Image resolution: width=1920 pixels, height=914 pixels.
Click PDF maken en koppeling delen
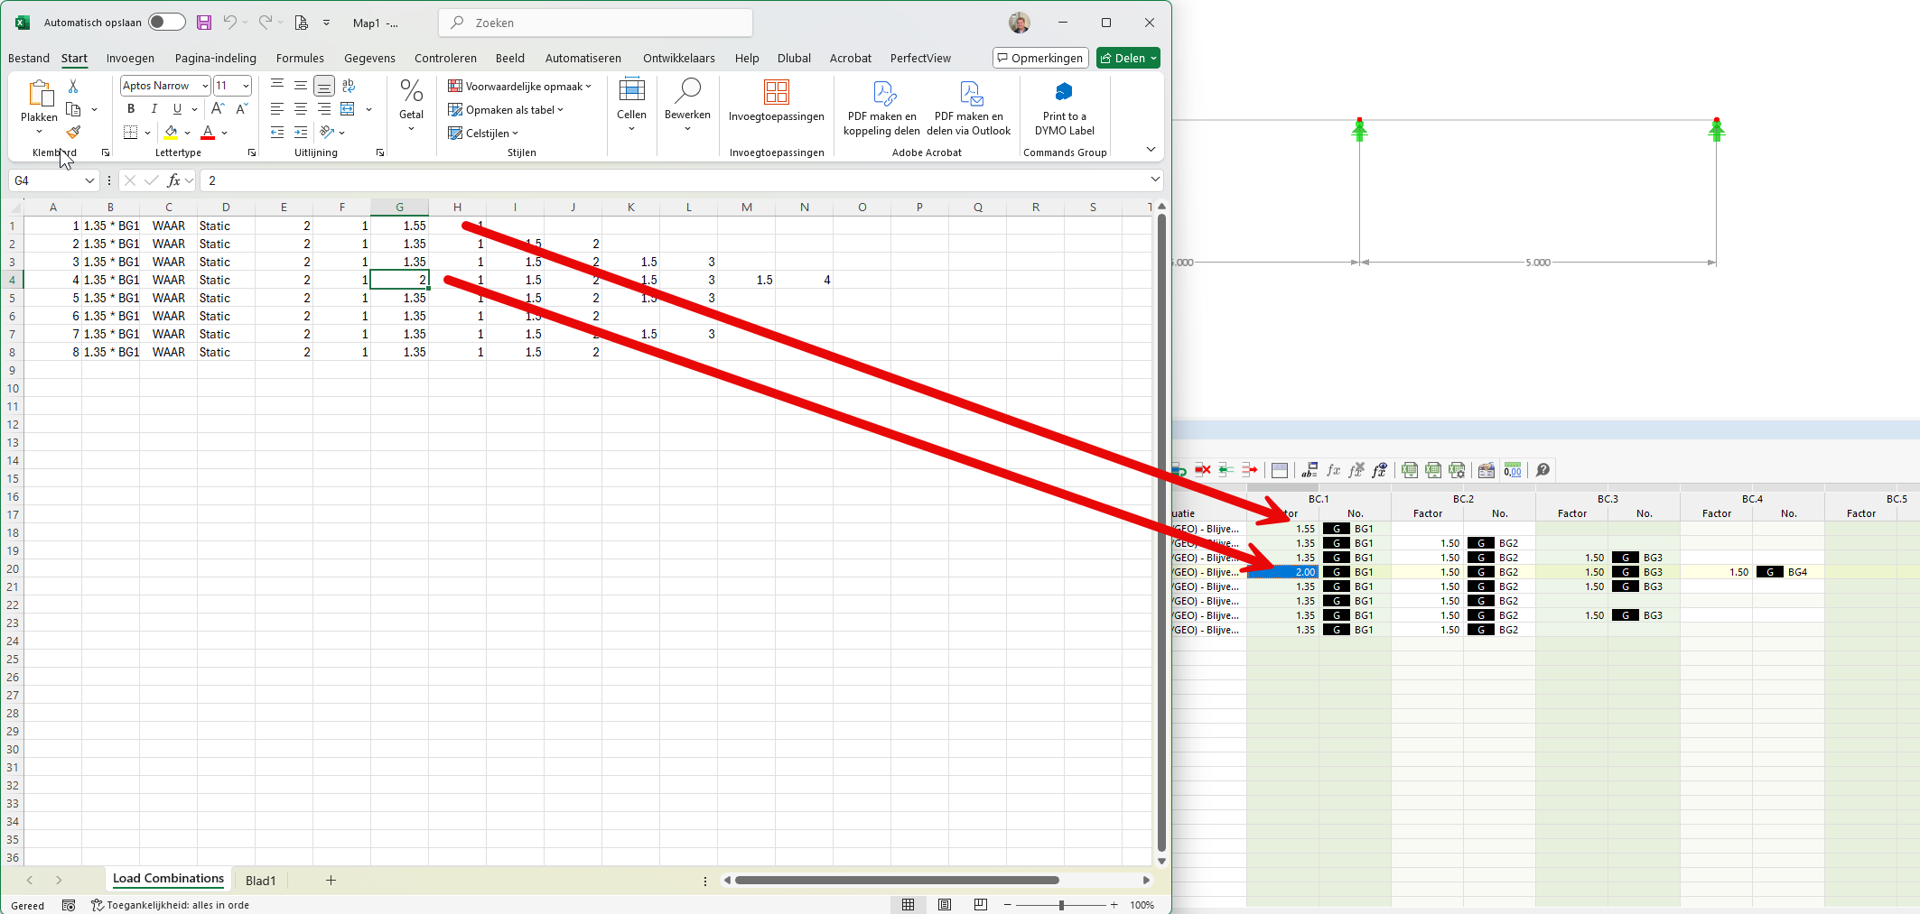881,107
